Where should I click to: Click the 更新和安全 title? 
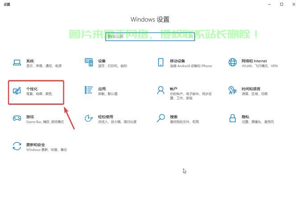click(x=36, y=145)
